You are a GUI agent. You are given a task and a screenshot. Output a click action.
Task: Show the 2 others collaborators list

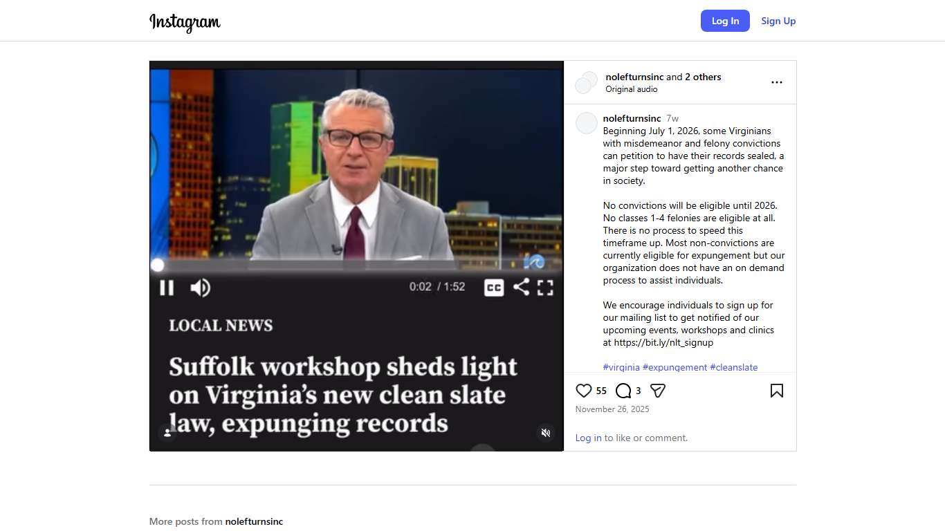(703, 77)
